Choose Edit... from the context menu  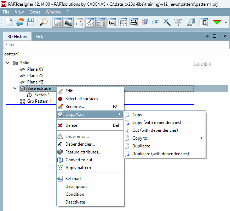pos(90,91)
